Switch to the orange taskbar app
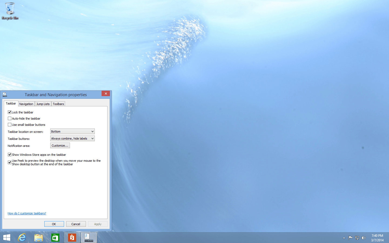389x243 pixels. (x=72, y=238)
